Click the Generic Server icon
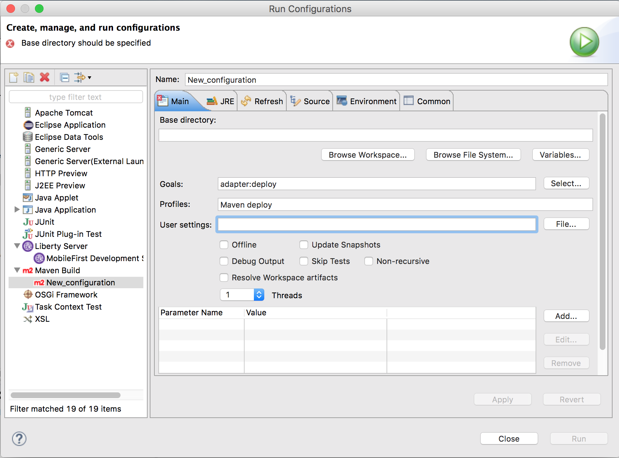The width and height of the screenshot is (619, 458). 28,149
